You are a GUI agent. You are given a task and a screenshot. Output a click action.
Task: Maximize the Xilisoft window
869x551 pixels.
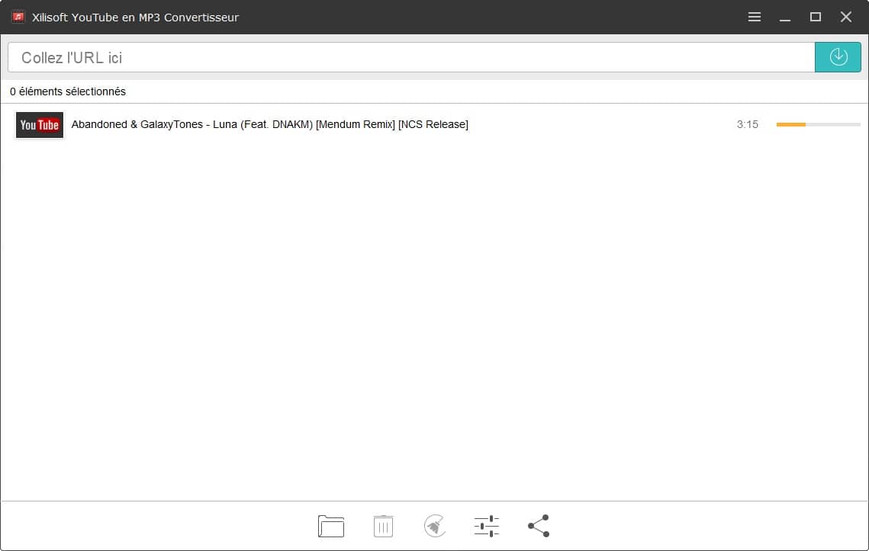point(816,17)
